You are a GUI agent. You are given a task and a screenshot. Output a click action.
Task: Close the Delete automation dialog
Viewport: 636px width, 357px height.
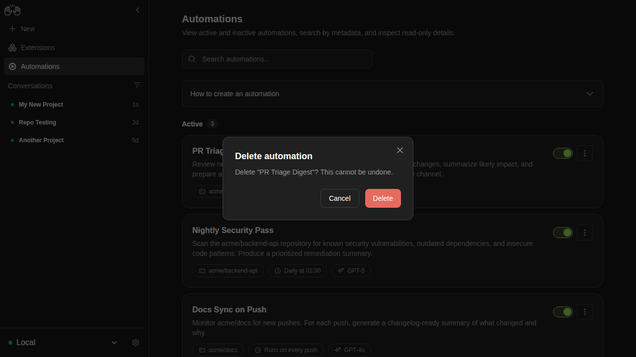point(400,150)
